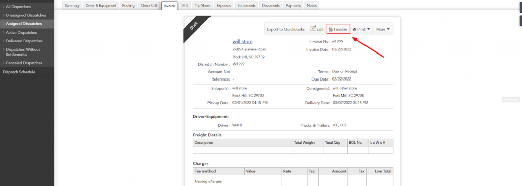Click the Total Weight column header
This screenshot has width=522, height=186.
tap(308, 142)
